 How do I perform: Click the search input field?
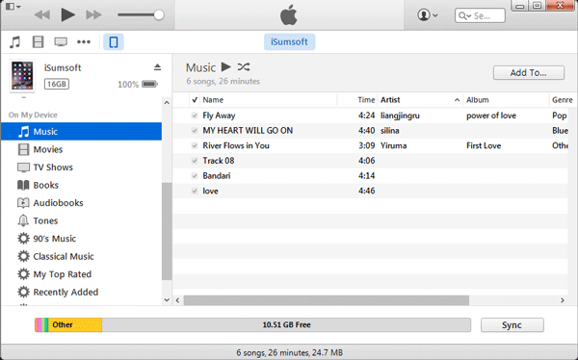pos(480,15)
